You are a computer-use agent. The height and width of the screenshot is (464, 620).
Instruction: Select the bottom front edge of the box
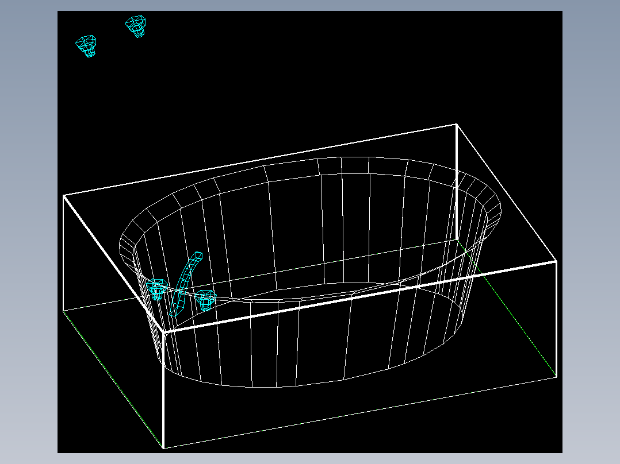(360, 413)
